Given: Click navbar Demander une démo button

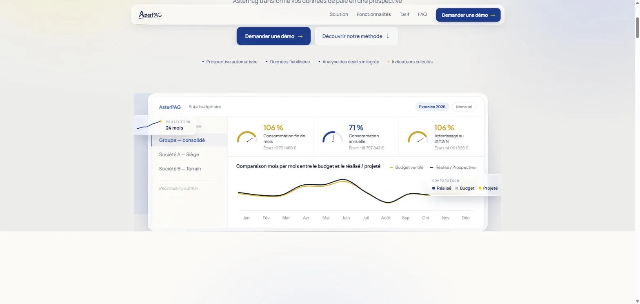Looking at the screenshot, I should coord(468,15).
